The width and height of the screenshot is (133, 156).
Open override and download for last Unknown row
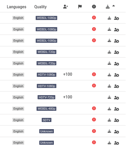(x=116, y=143)
